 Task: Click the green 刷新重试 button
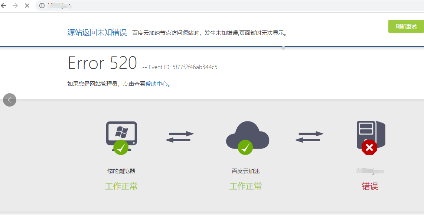[x=406, y=26]
